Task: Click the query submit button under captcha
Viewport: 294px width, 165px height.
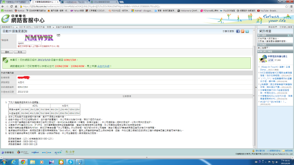Action: (x=7, y=52)
